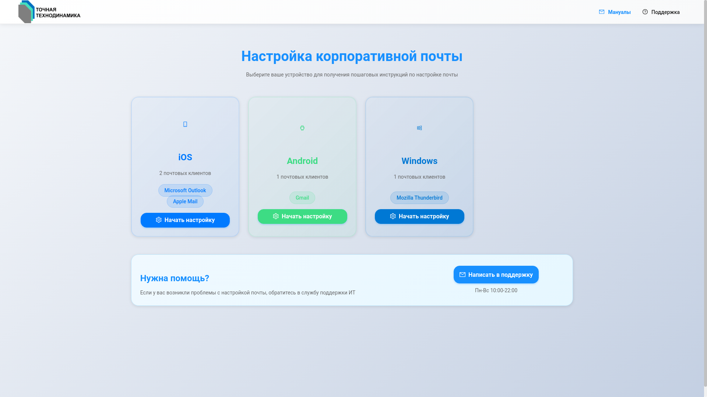Click the iOS phone icon
The width and height of the screenshot is (707, 397).
[x=185, y=124]
